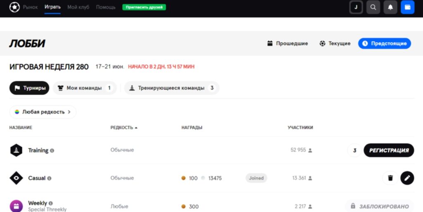Screen dimensions: 423x212
Task: Click Training participants count 52 955
Action: (x=301, y=150)
